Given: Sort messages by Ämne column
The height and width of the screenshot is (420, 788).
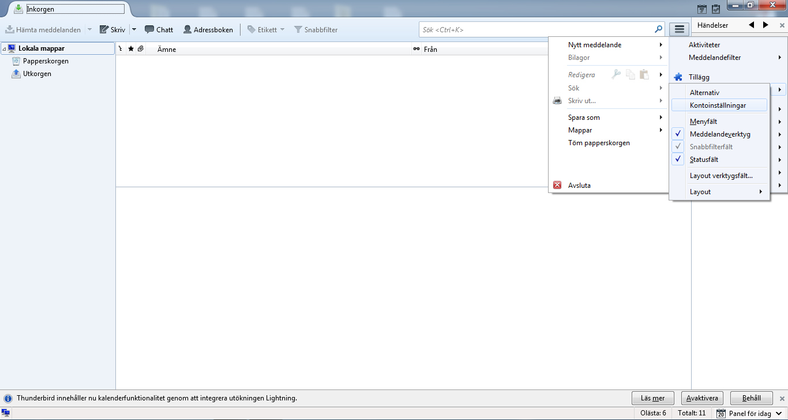Looking at the screenshot, I should click(x=278, y=49).
